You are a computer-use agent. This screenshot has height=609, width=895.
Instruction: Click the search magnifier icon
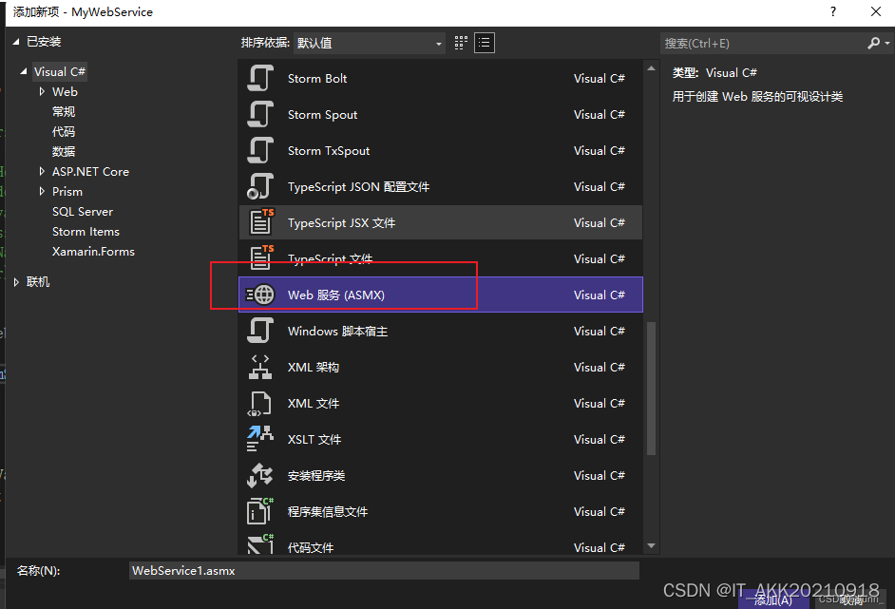click(873, 44)
